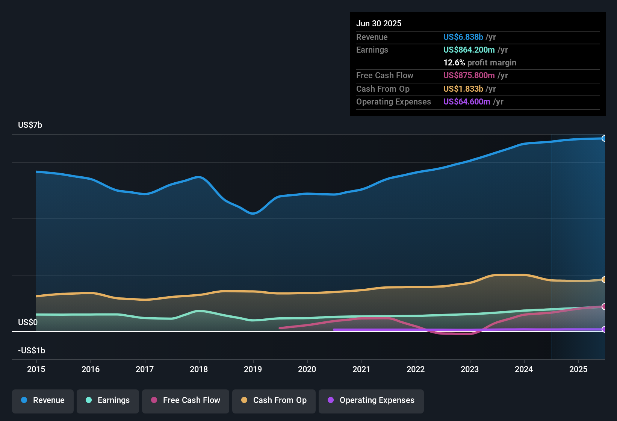Click the Jun 30 2025 tooltip header
The width and height of the screenshot is (617, 421).
coord(379,23)
